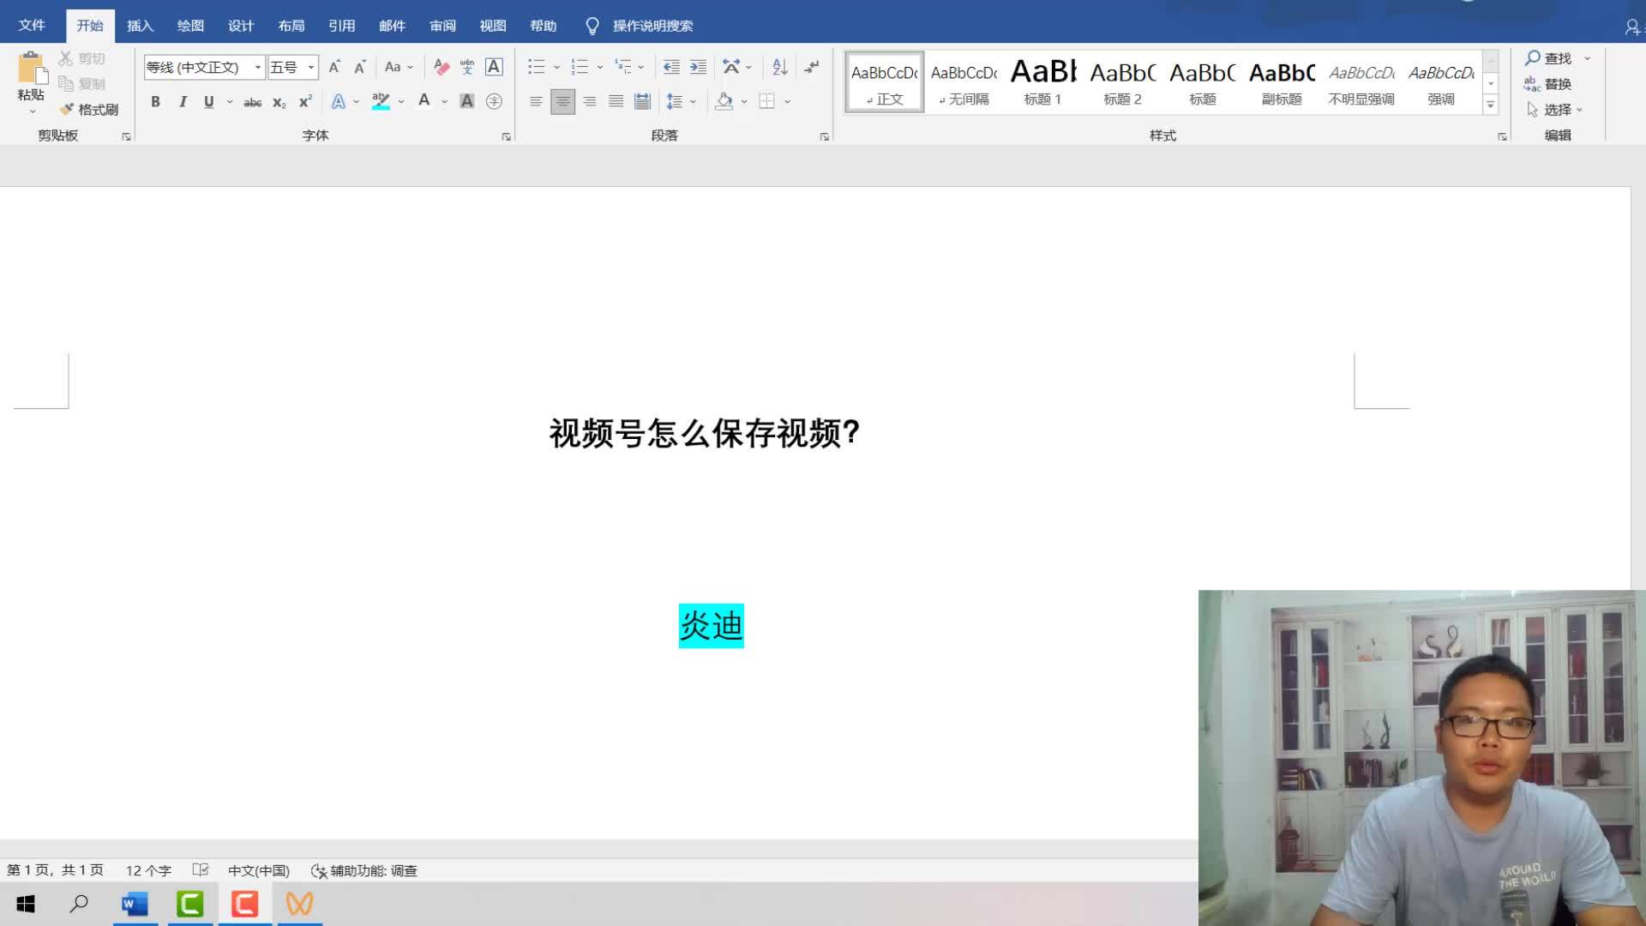The width and height of the screenshot is (1646, 926).
Task: Expand the font size dropdown
Action: [310, 66]
